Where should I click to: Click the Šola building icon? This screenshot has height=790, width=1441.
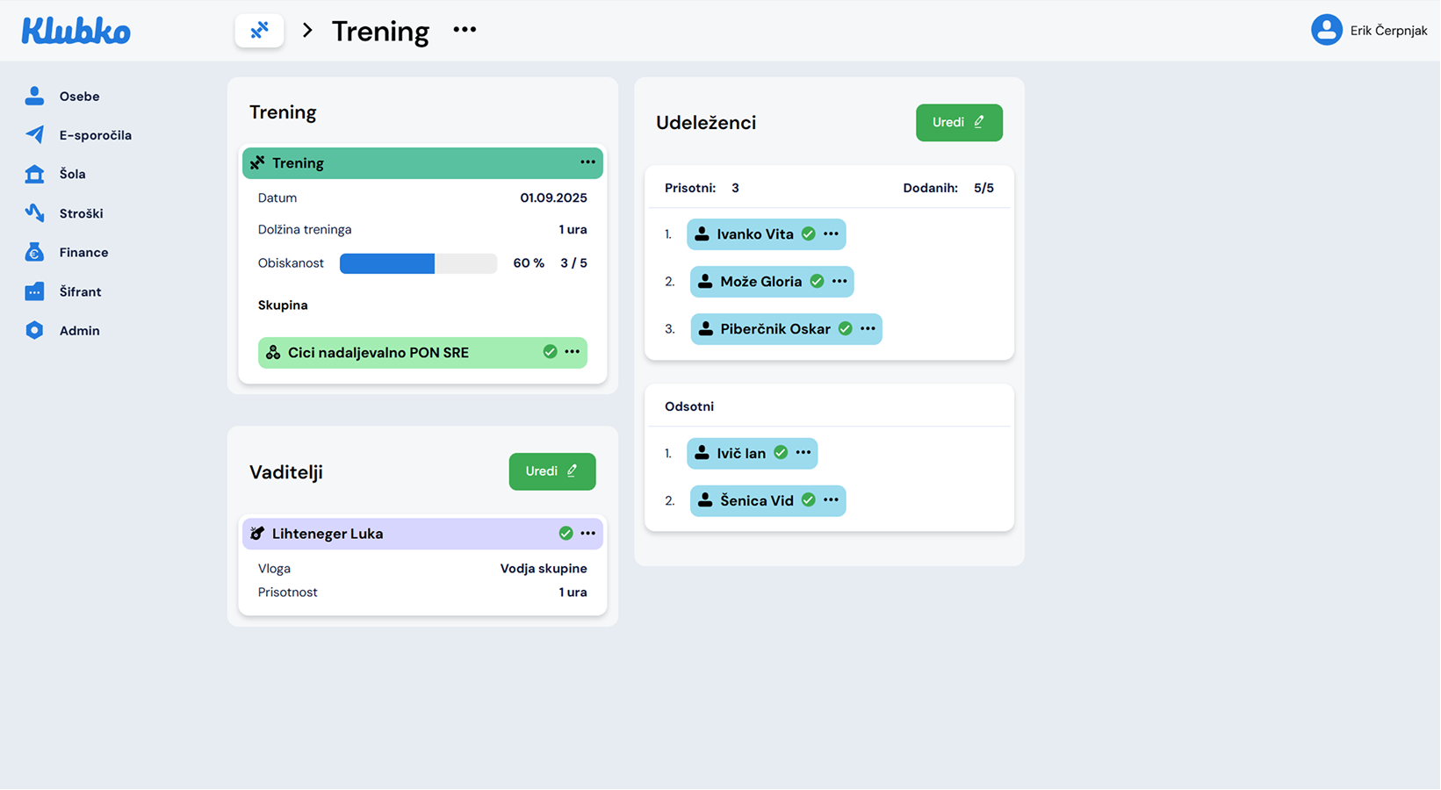click(34, 174)
